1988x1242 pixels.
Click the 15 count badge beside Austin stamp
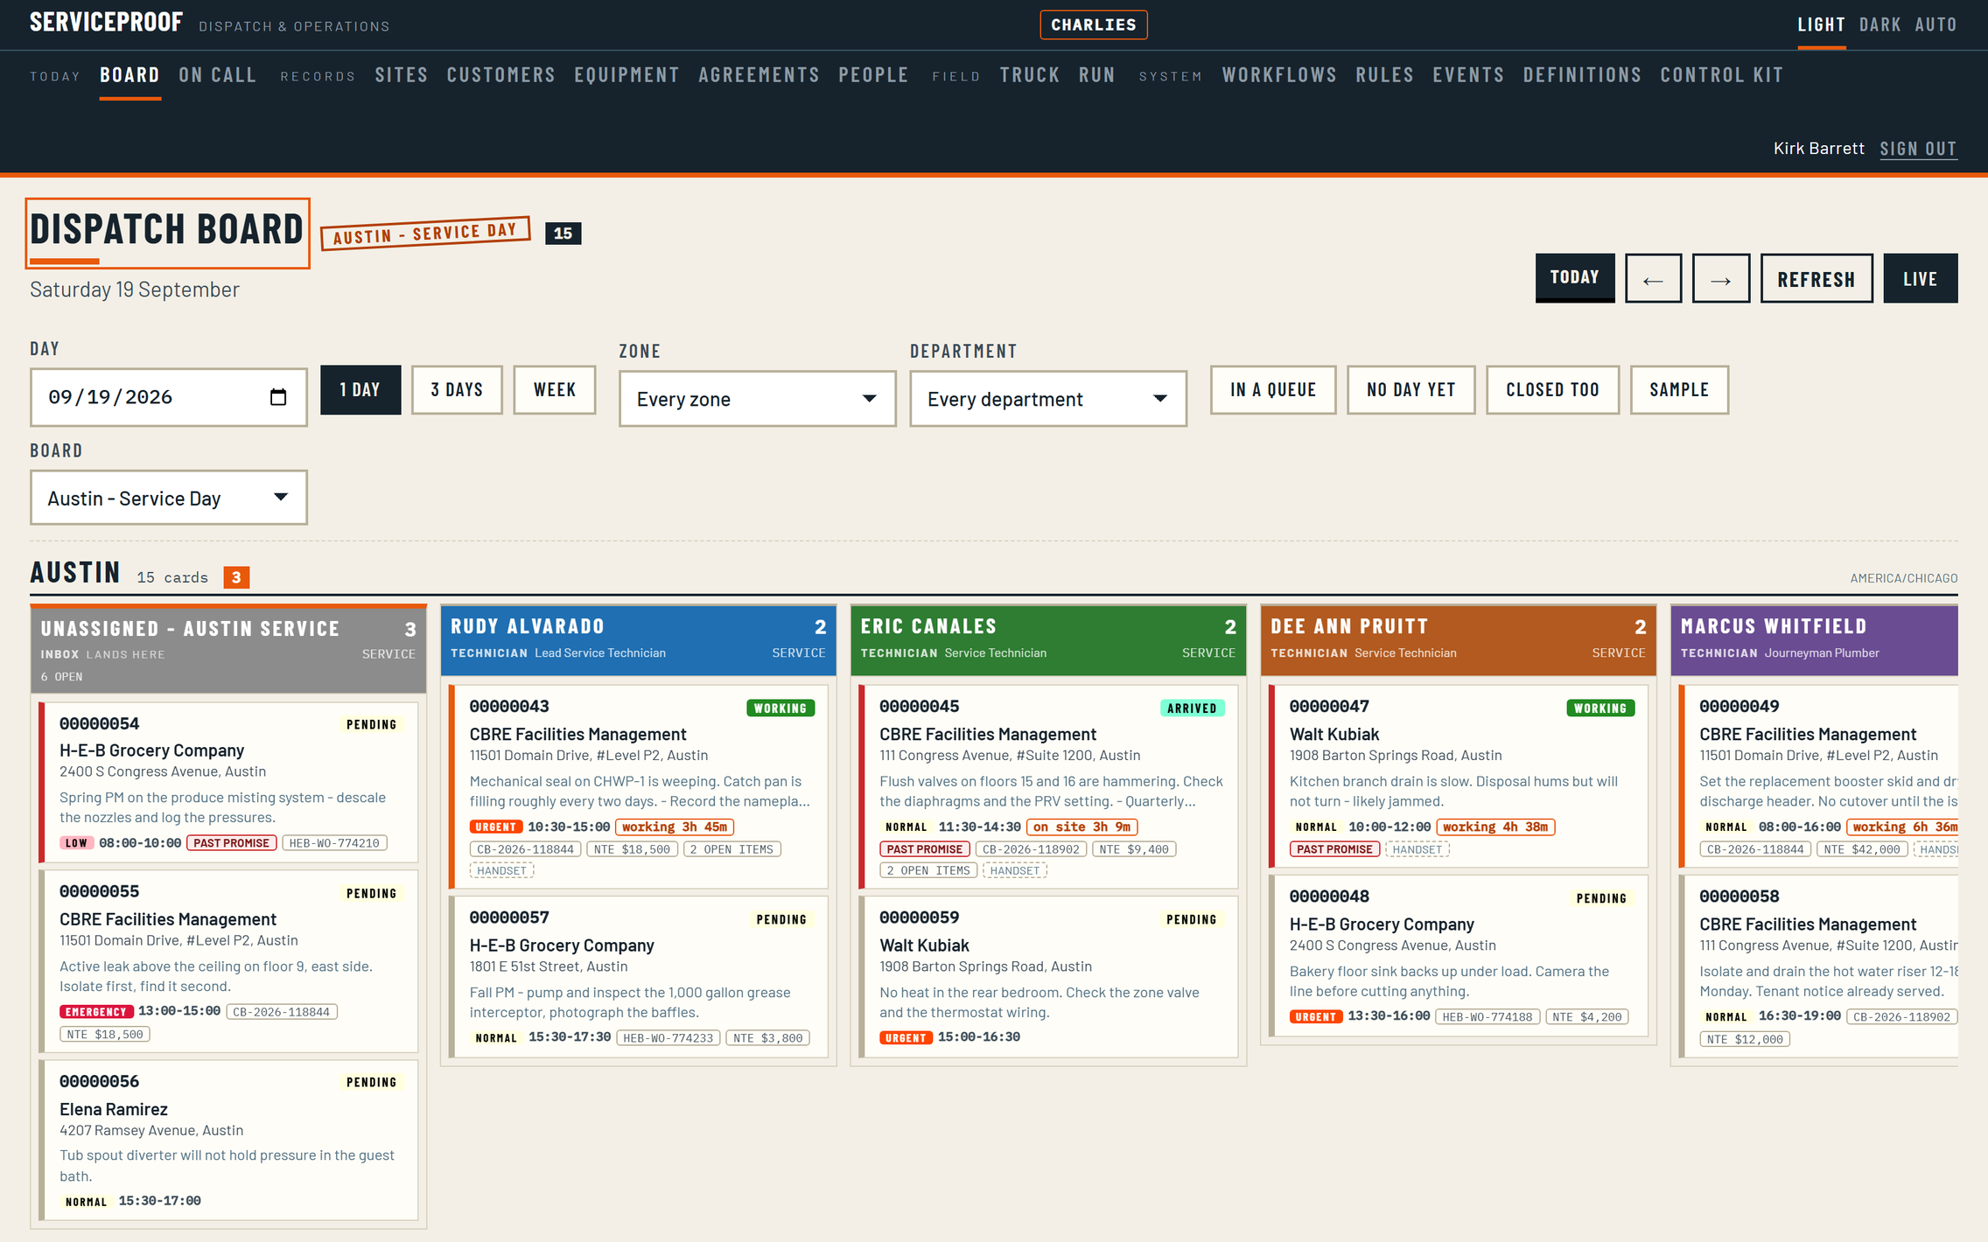[563, 234]
